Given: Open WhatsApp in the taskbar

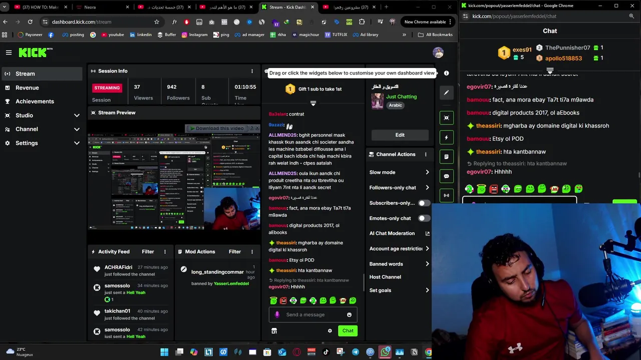Looking at the screenshot, I should (385, 352).
